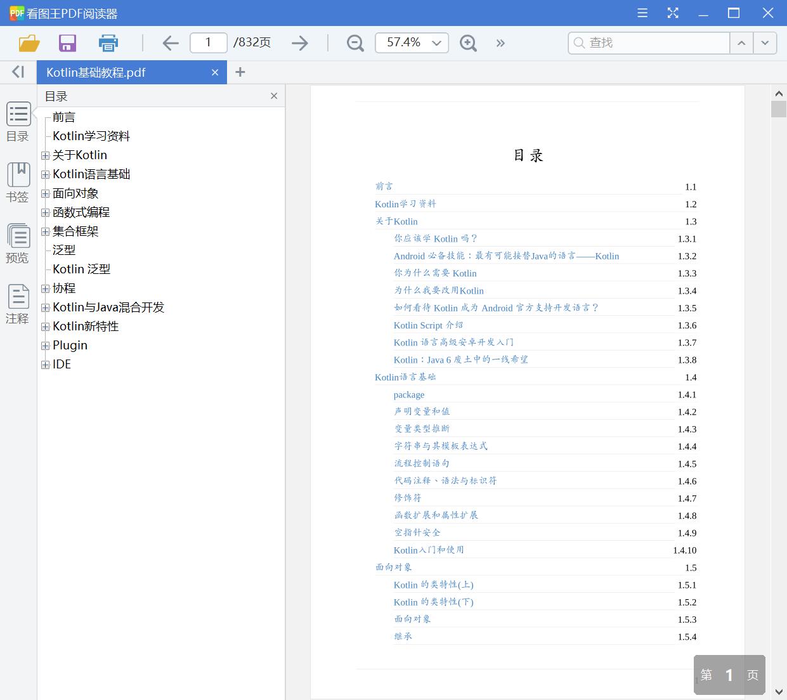Zoom out on the page
787x700 pixels.
(355, 42)
